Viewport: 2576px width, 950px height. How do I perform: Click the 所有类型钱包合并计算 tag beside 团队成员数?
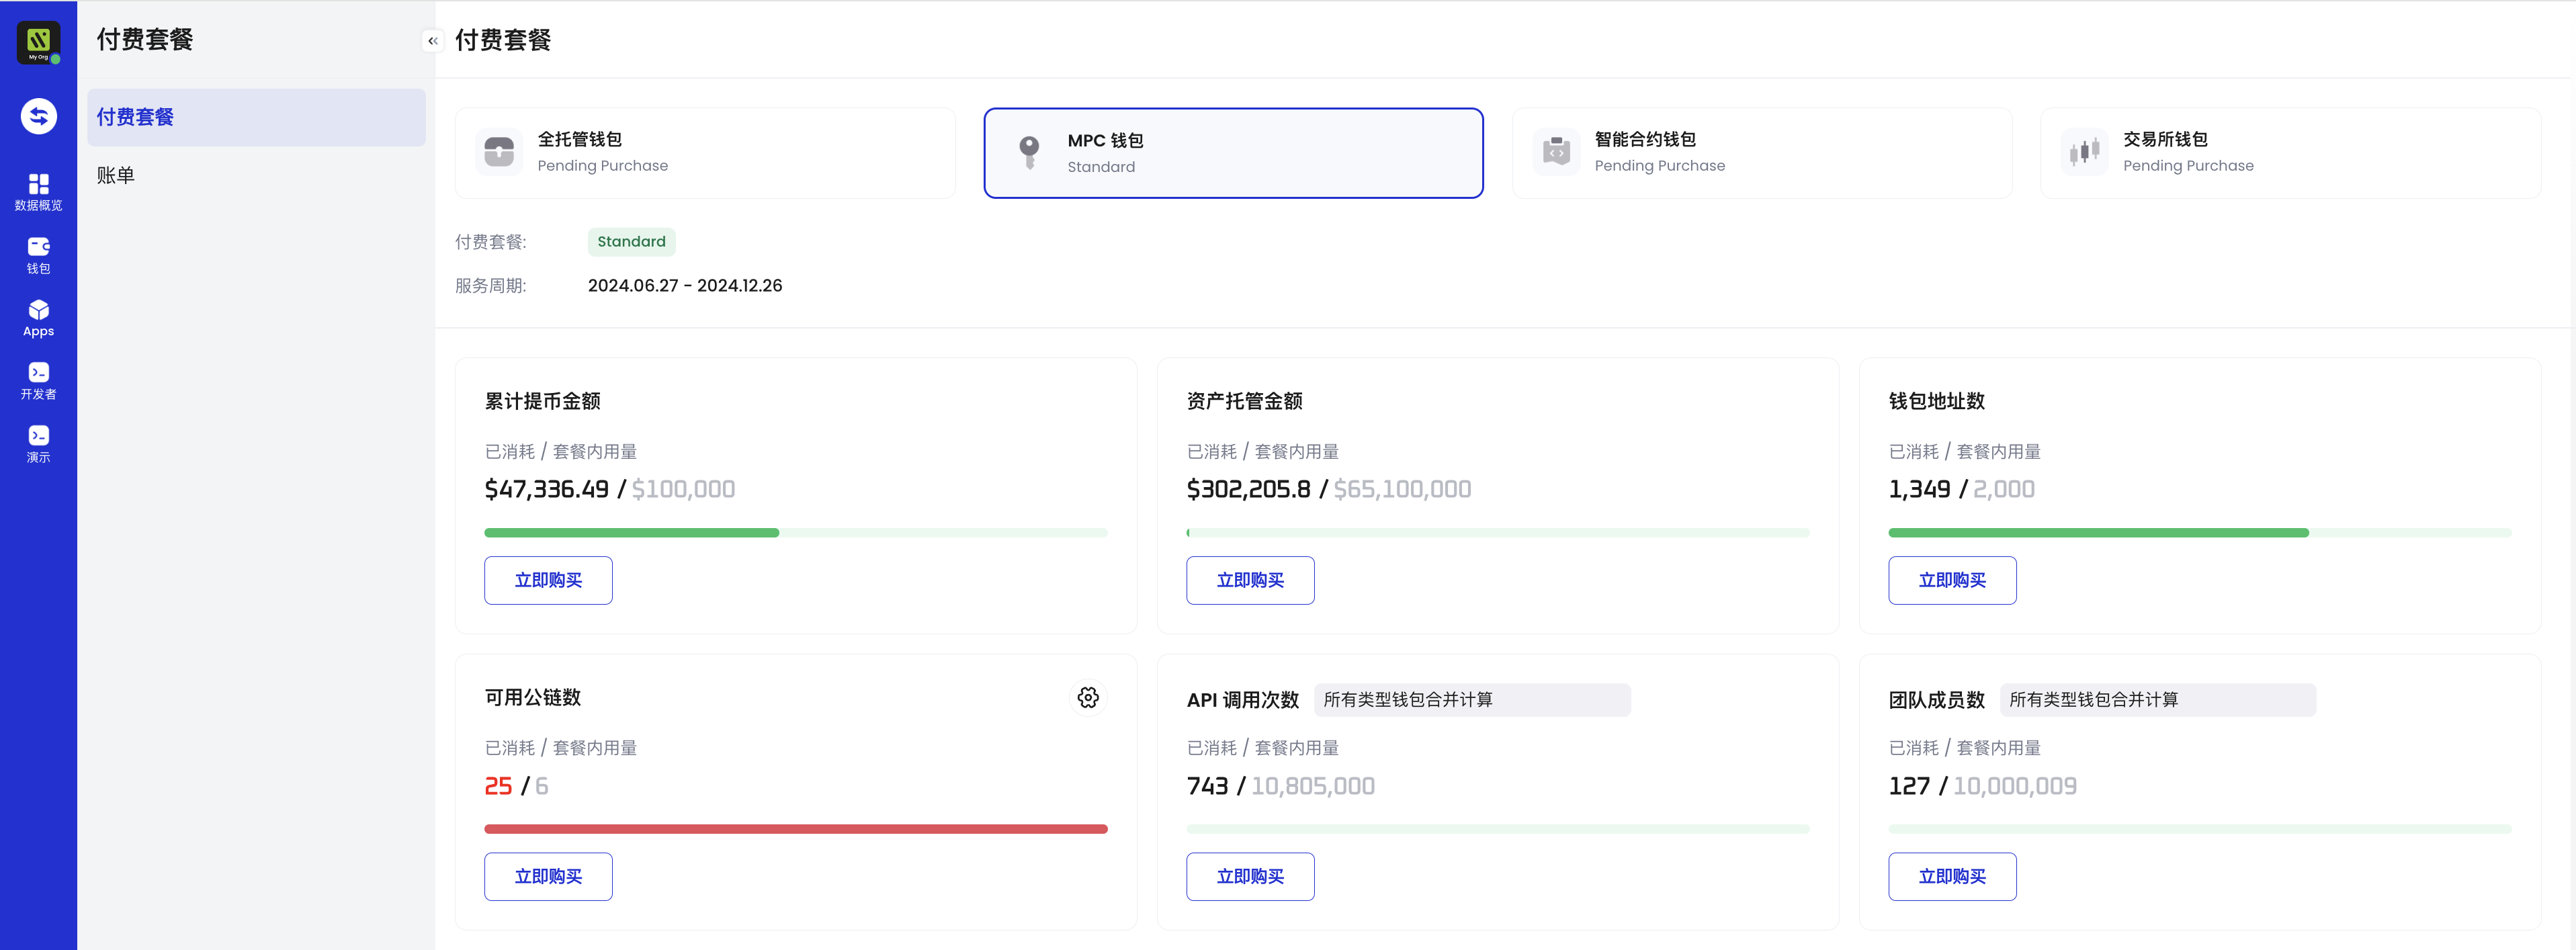click(2158, 699)
